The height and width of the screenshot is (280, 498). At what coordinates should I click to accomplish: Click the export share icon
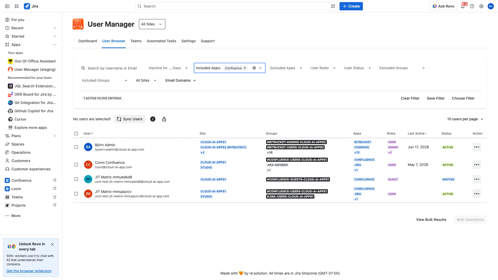tap(164, 119)
